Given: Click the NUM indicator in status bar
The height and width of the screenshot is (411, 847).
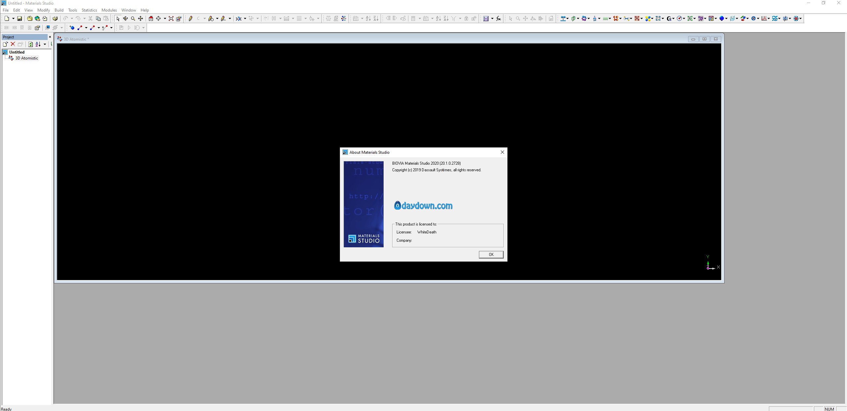Looking at the screenshot, I should (x=829, y=409).
